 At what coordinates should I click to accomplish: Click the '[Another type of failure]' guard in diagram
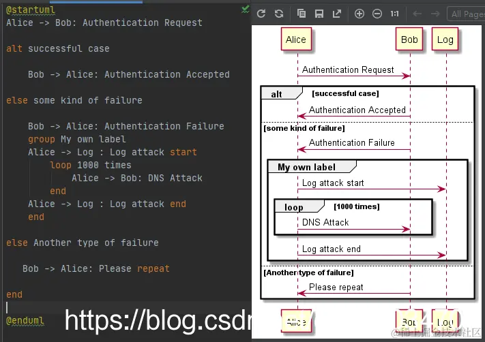[x=308, y=273]
